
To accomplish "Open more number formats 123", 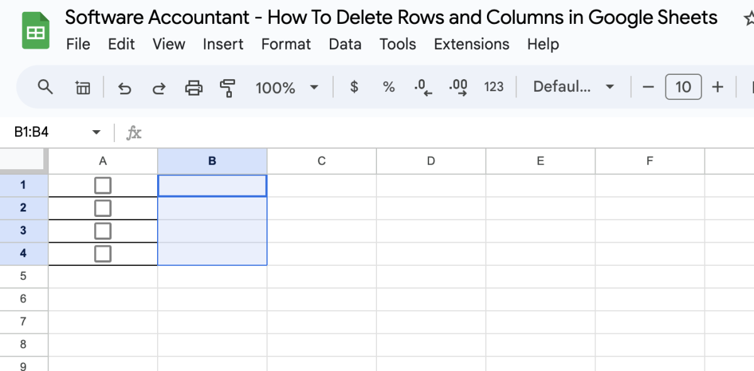I will [494, 87].
